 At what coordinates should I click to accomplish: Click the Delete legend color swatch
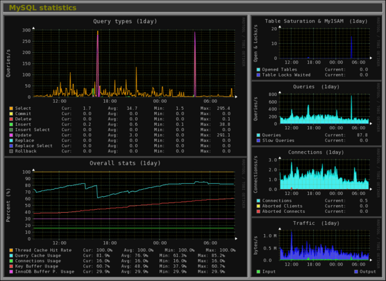[x=11, y=119]
